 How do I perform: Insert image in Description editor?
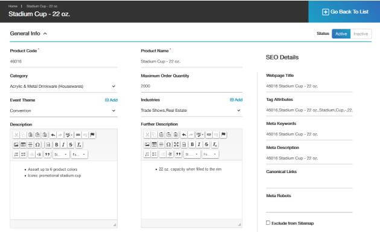[x=16, y=145]
